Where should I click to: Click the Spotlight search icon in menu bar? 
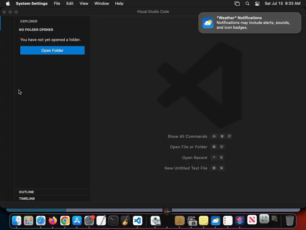247,4
